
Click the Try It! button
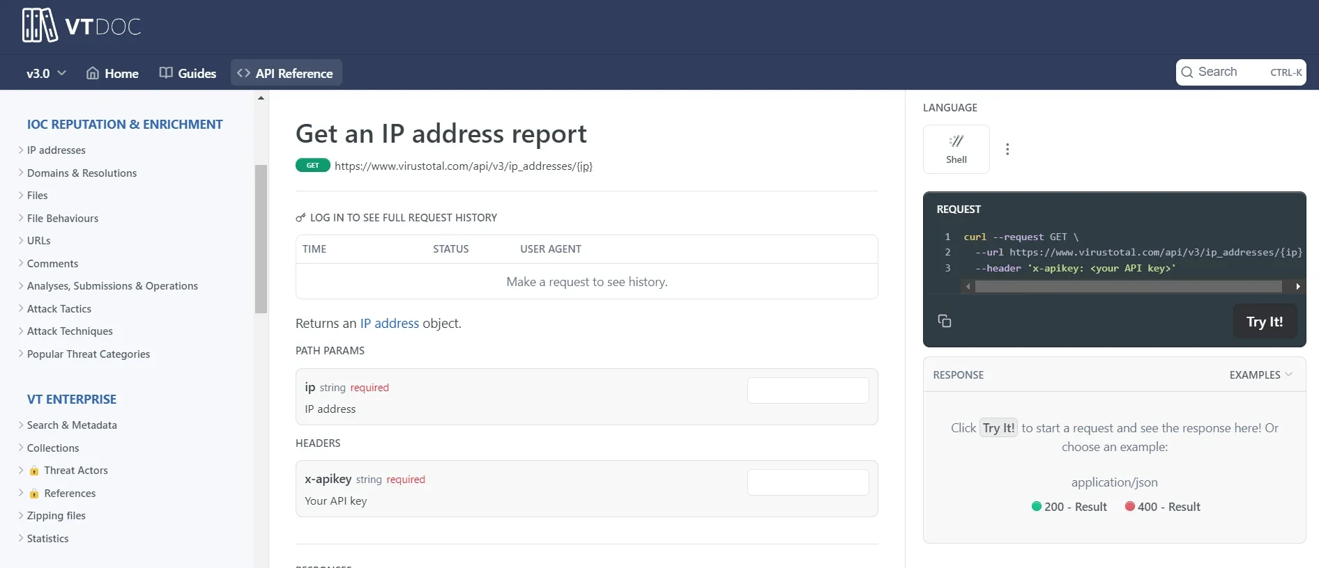click(1264, 322)
